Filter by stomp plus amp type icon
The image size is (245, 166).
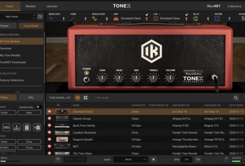click(37, 127)
